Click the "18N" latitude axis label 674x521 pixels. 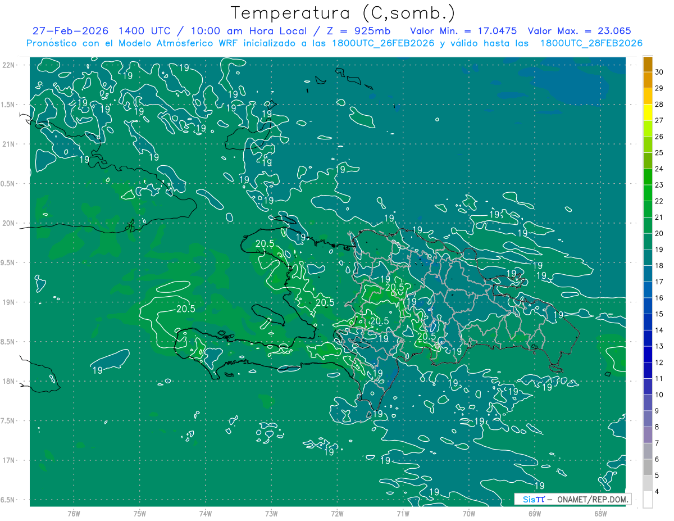(9, 381)
